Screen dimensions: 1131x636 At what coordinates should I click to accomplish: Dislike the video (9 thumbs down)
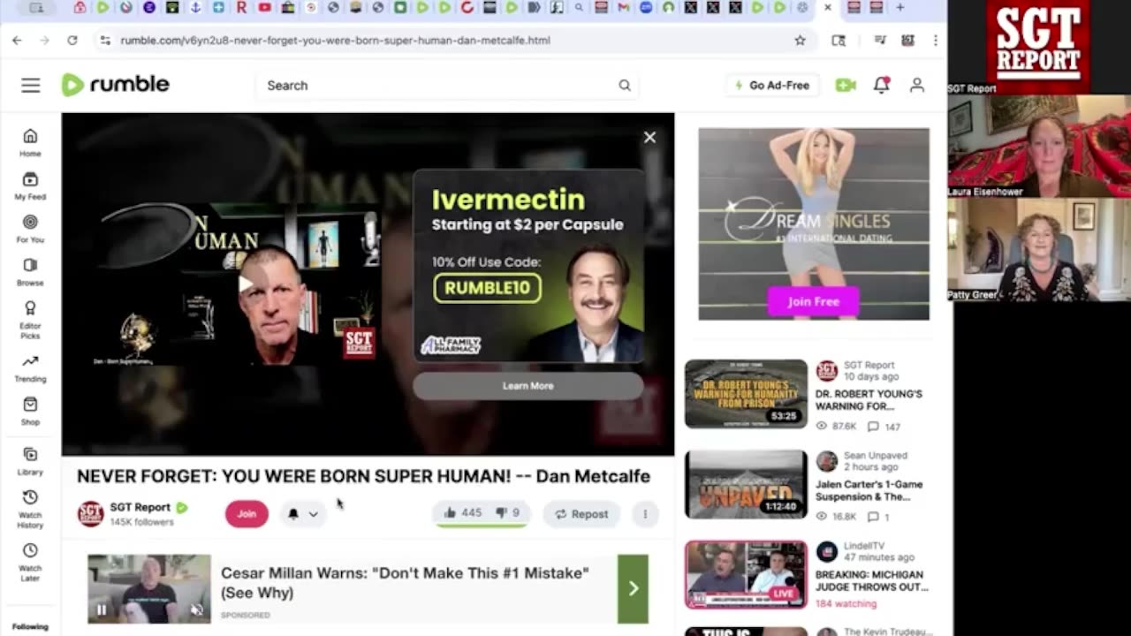coord(507,513)
